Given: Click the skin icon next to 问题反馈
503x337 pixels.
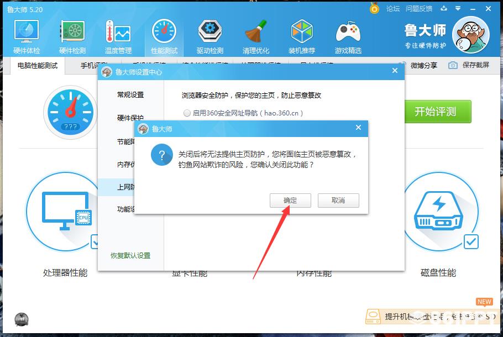Looking at the screenshot, I should (x=444, y=9).
